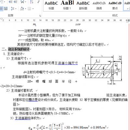Toggle justify text alignment
Screen dimensions: 130x130
tap(2, 8)
